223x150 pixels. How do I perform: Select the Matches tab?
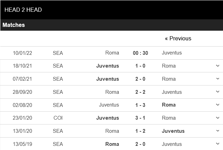click(x=14, y=25)
